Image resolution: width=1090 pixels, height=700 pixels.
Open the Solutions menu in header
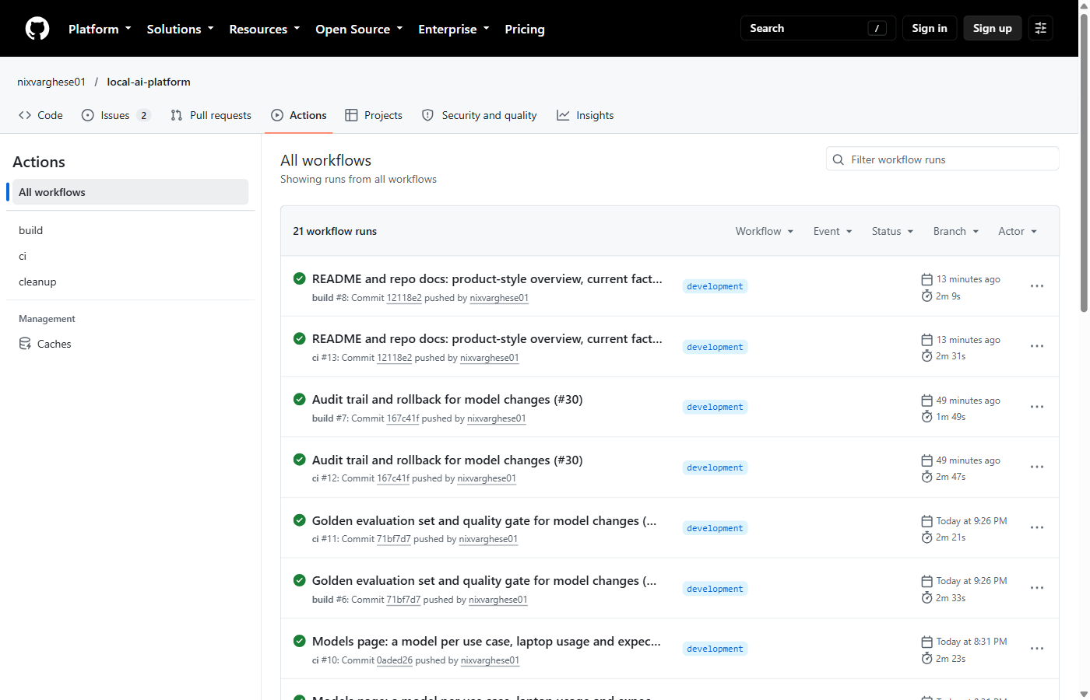(180, 29)
